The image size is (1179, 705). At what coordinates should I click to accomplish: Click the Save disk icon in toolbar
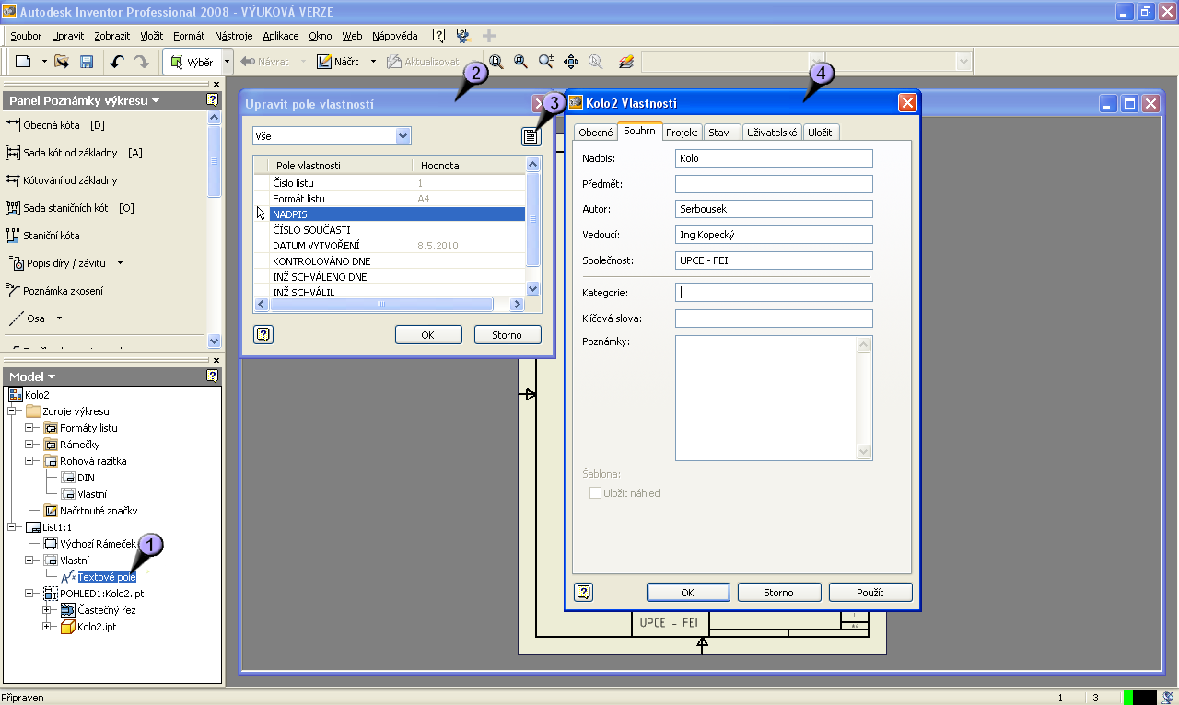[87, 62]
